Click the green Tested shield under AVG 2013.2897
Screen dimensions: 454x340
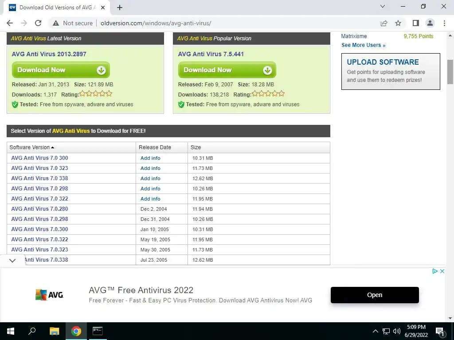15,104
